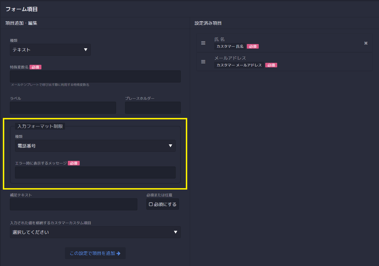379x266 pixels.
Task: Expand the 選択してください custom field dropdown
Action: [95, 232]
